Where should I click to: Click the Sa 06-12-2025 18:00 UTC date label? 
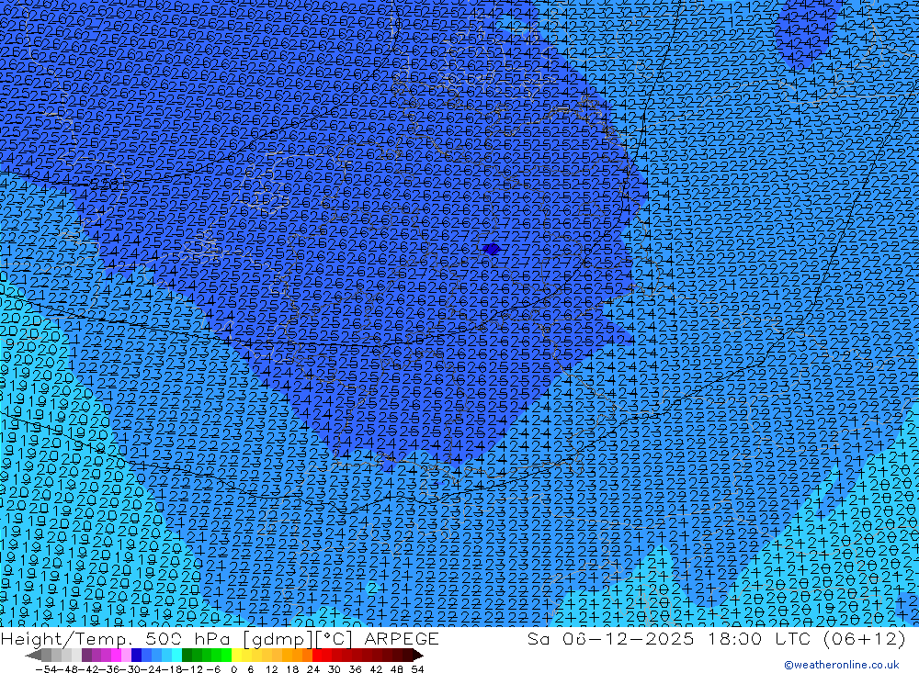(716, 638)
